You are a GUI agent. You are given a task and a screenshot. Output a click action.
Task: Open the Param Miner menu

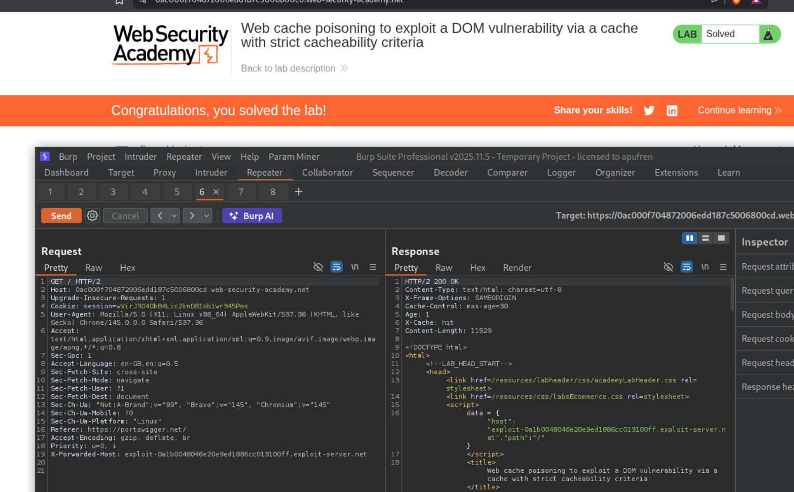pyautogui.click(x=294, y=156)
